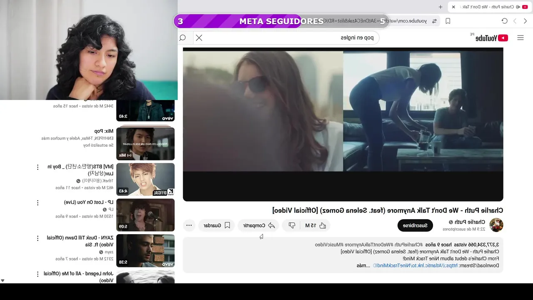Viewport: 533px width, 300px height.
Task: Click the #CharliePuth hashtag
Action: 408,245
